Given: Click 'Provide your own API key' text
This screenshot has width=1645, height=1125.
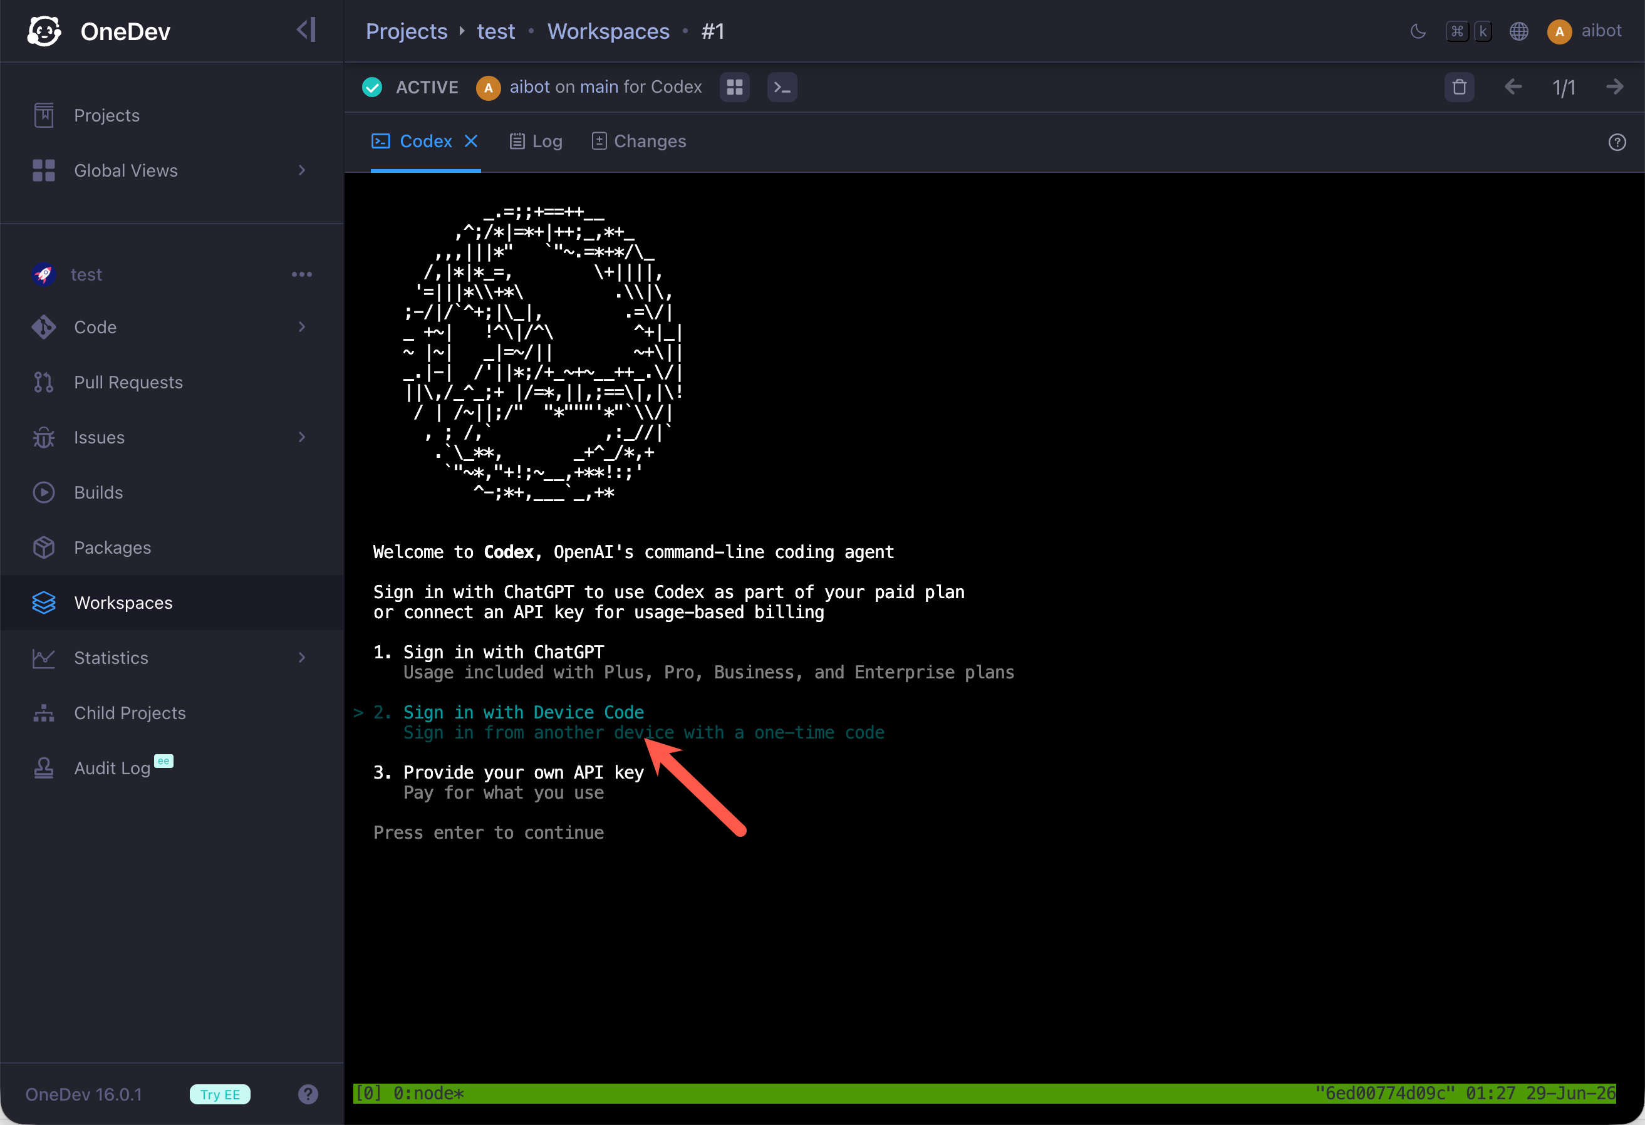Looking at the screenshot, I should [523, 772].
